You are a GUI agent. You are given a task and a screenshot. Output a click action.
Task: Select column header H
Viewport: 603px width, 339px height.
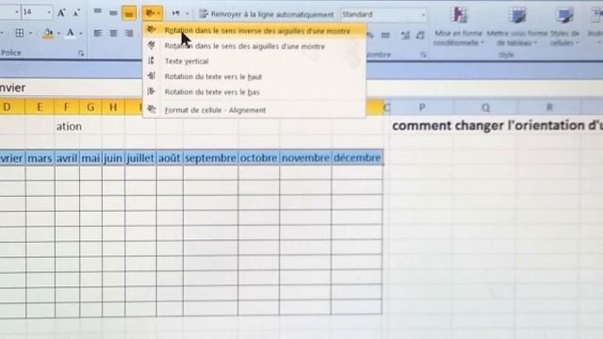[x=113, y=106]
